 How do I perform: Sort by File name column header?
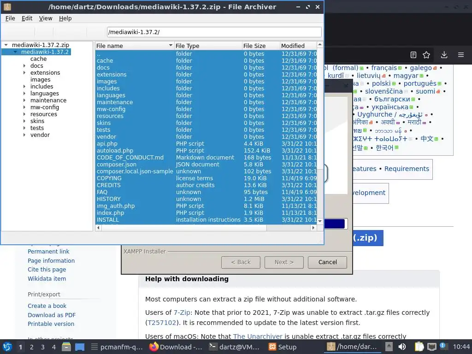click(135, 46)
